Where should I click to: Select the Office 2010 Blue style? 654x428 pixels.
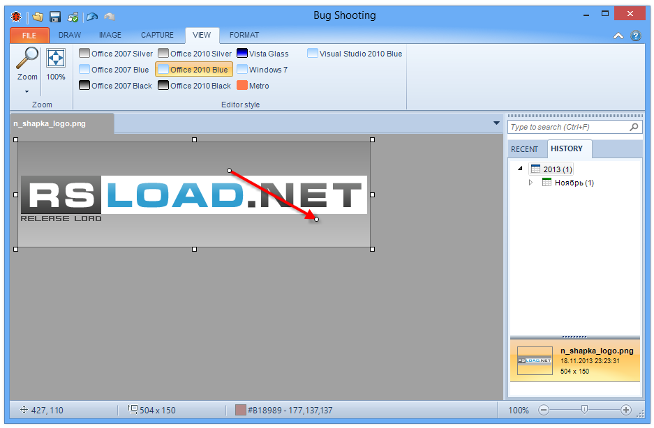pyautogui.click(x=194, y=70)
